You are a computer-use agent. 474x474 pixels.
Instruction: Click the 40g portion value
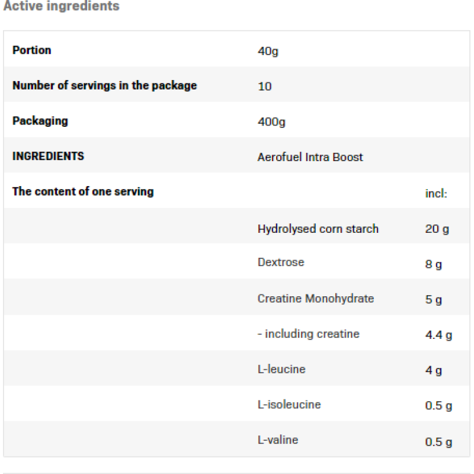268,51
